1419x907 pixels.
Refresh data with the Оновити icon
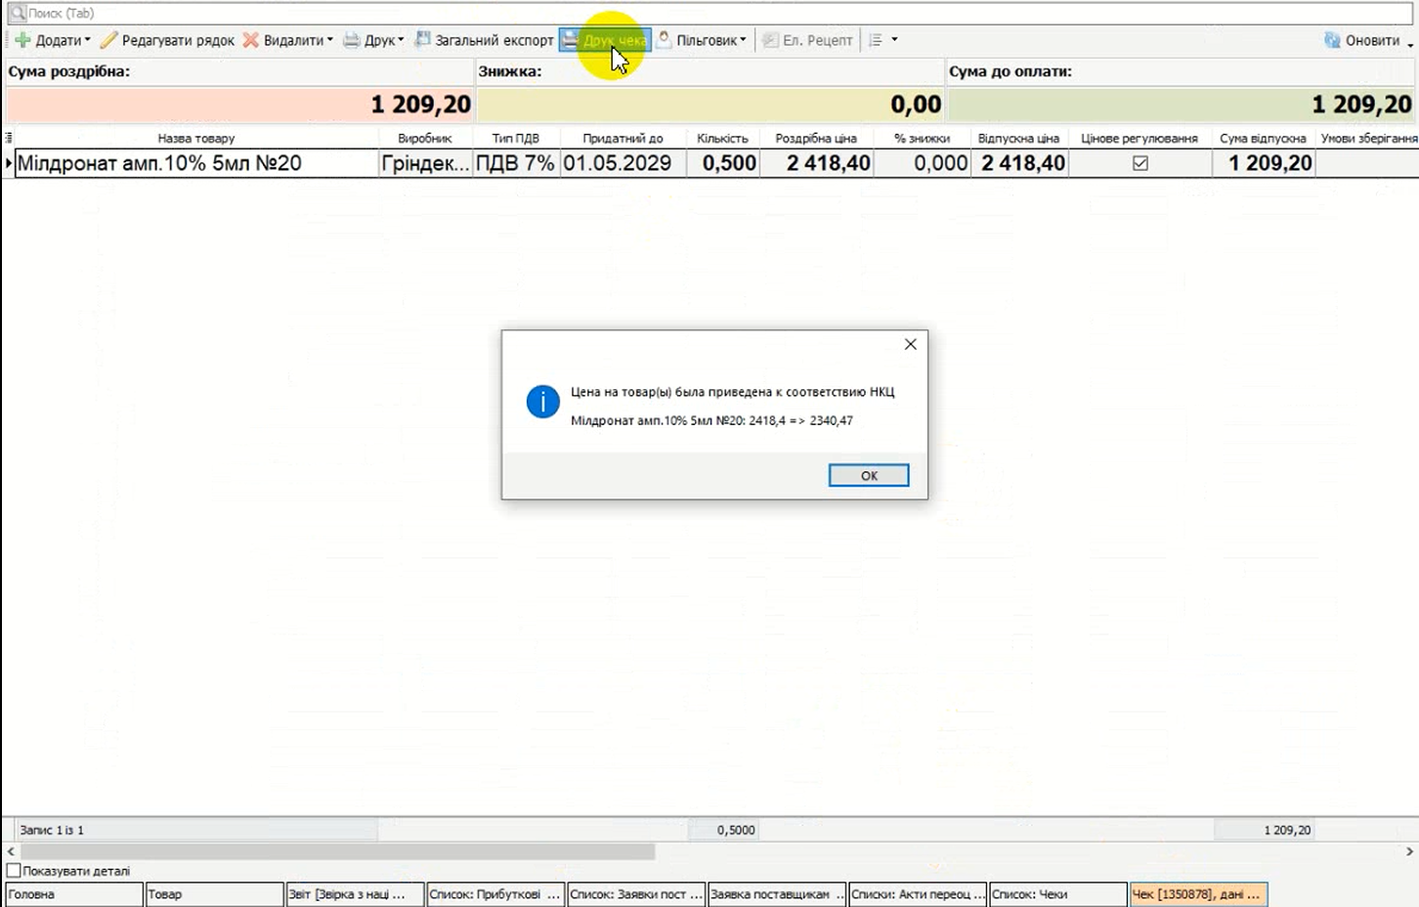pyautogui.click(x=1332, y=40)
